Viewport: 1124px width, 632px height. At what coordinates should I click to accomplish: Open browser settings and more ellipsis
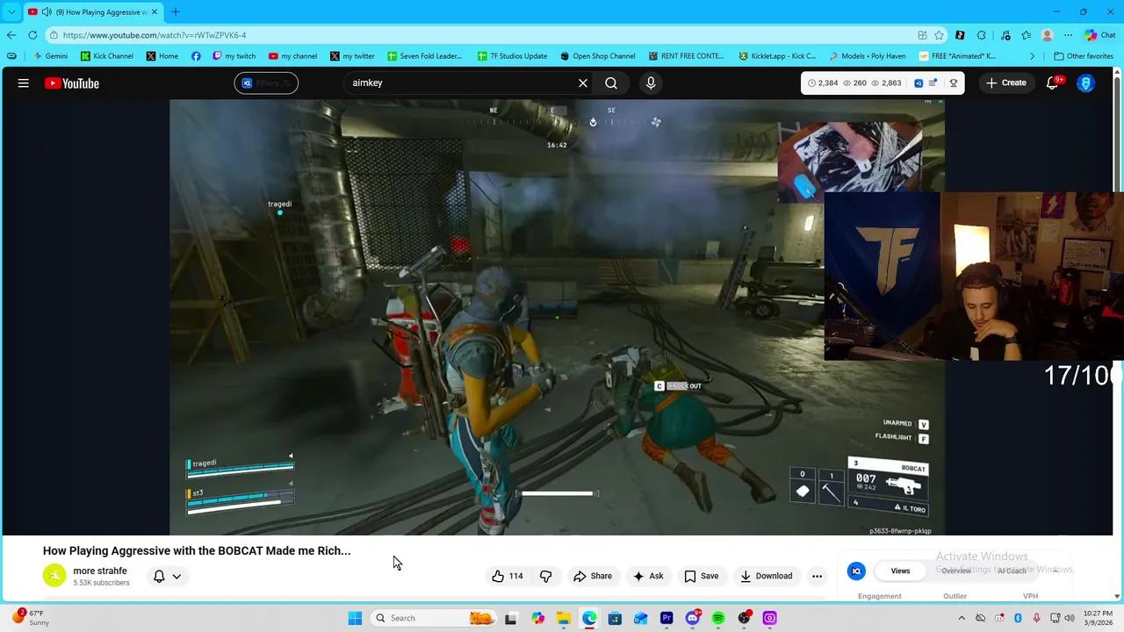pos(1068,35)
